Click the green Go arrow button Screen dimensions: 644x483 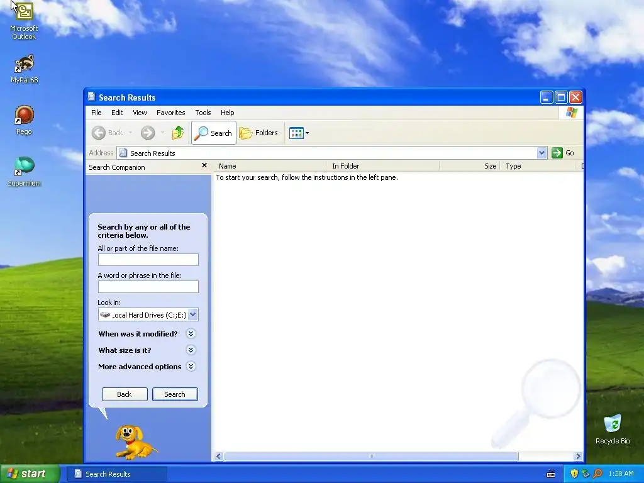point(557,153)
